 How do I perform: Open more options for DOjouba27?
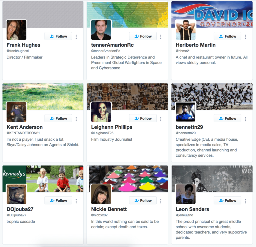click(76, 201)
